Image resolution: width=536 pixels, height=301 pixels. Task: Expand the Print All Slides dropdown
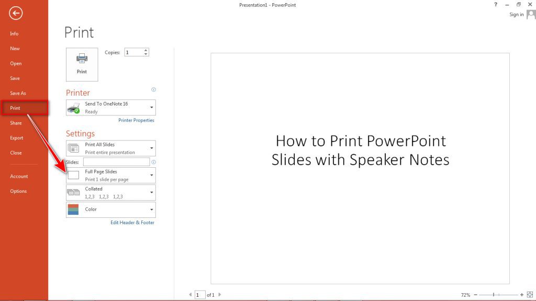click(x=151, y=147)
